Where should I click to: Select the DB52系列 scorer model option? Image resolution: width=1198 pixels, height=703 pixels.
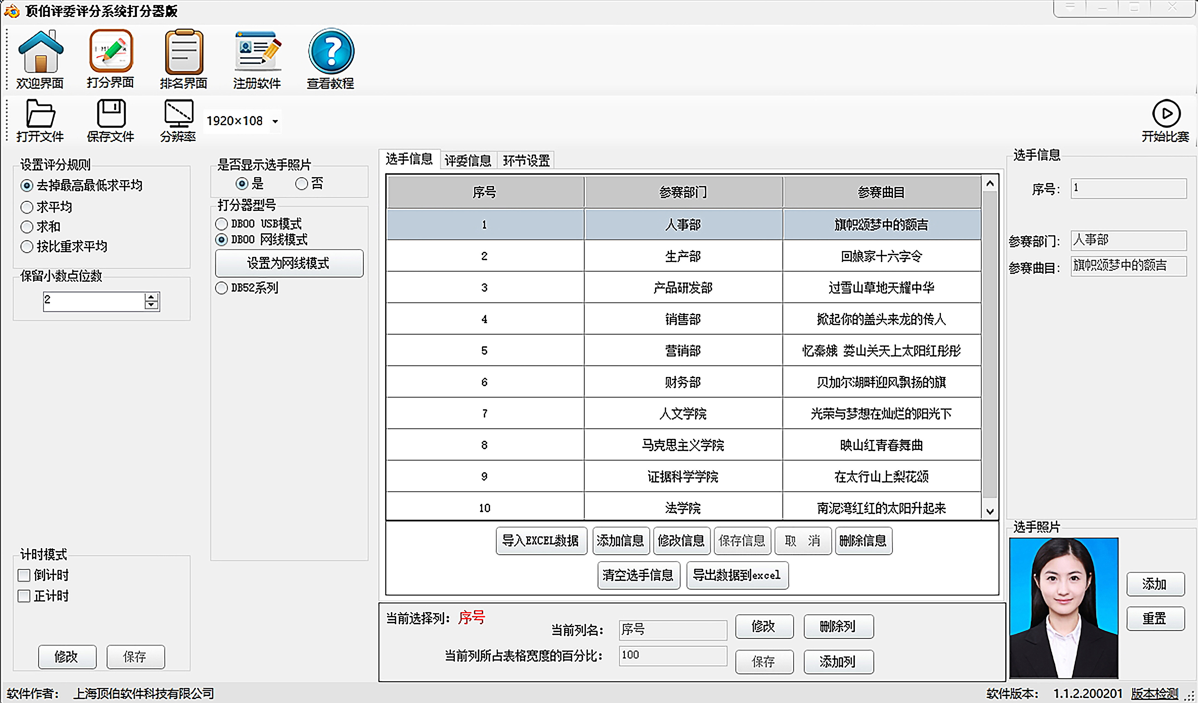[222, 288]
